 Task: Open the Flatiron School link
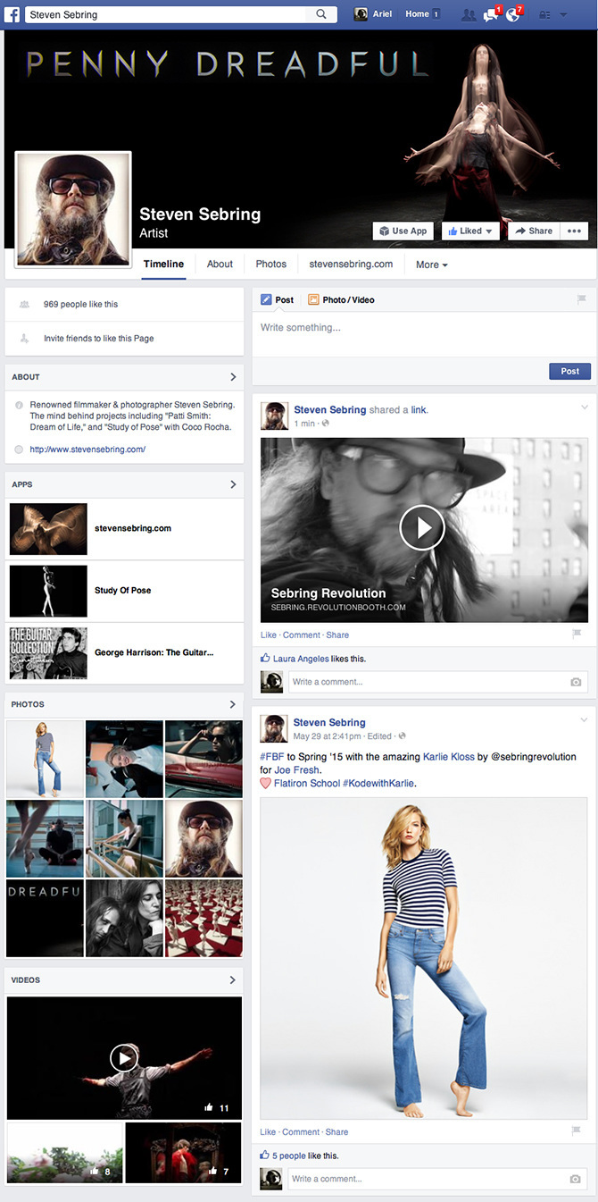(x=306, y=783)
